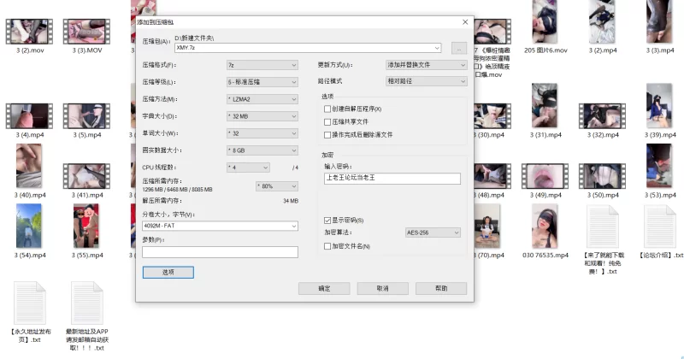Select the 【来了就能下载和观看】 text file icon
The width and height of the screenshot is (684, 359).
coord(603,227)
